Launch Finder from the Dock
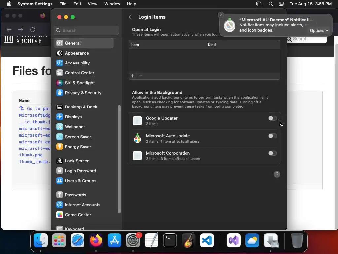 pyautogui.click(x=41, y=240)
